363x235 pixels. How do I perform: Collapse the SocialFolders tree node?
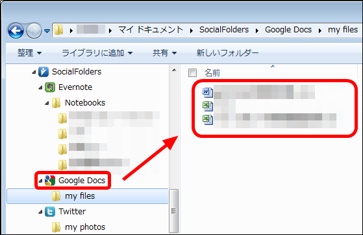(34, 73)
